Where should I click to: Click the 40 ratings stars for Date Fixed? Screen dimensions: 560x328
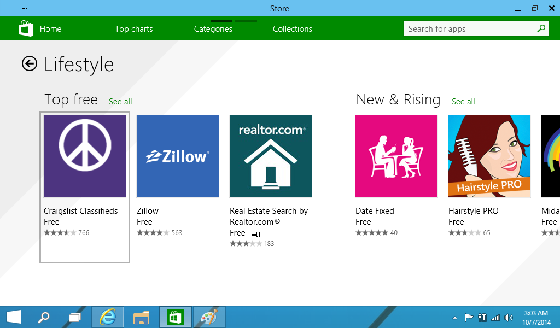click(x=376, y=233)
